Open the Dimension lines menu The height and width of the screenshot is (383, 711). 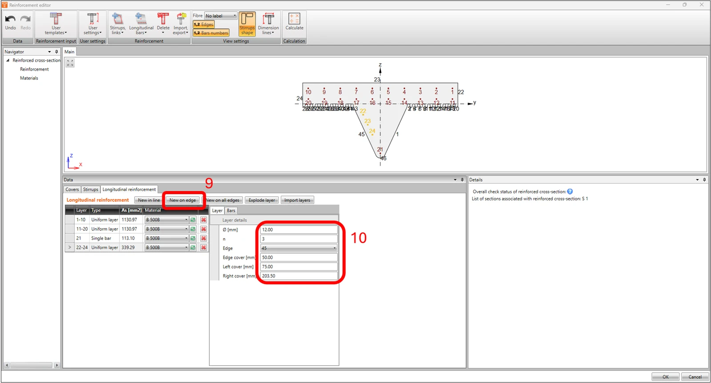click(268, 24)
